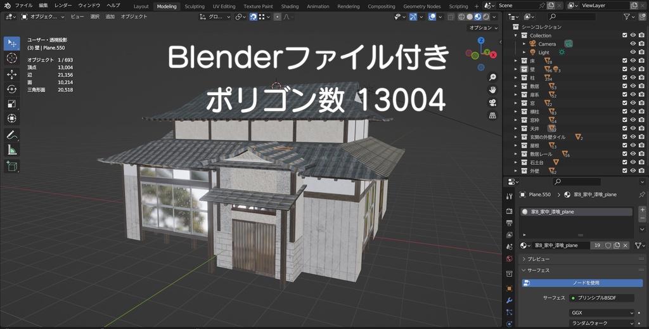
Task: Open the Render properties tab
Action: [x=510, y=211]
